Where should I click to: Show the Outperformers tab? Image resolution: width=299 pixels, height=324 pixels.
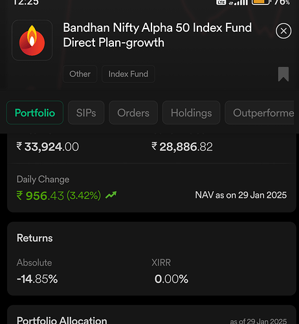260,113
